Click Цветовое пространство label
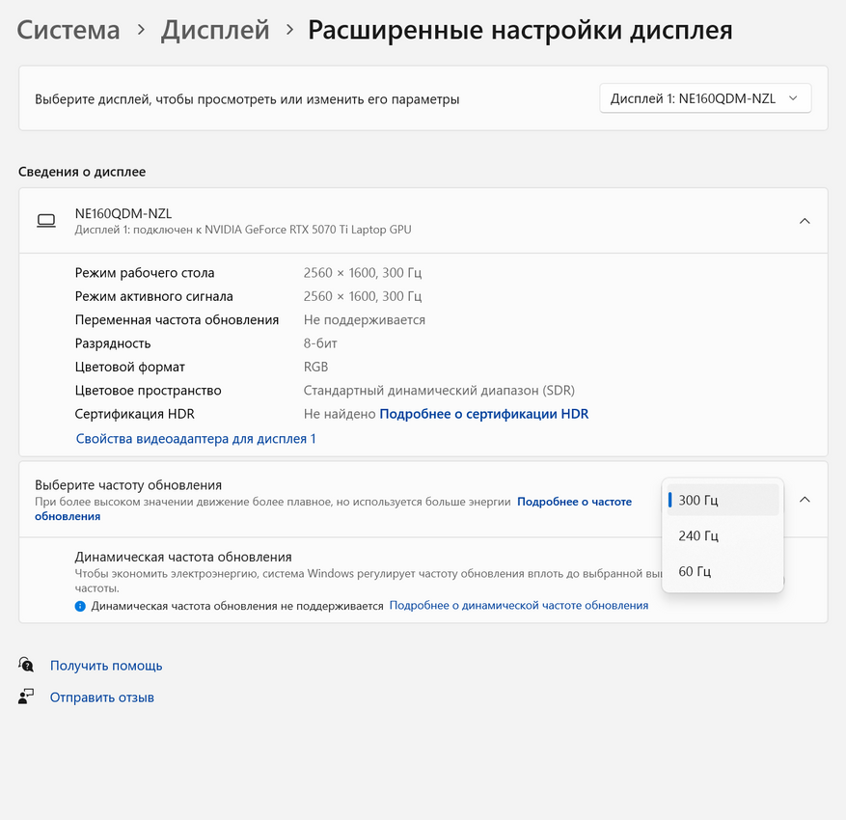846x820 pixels. coord(148,390)
